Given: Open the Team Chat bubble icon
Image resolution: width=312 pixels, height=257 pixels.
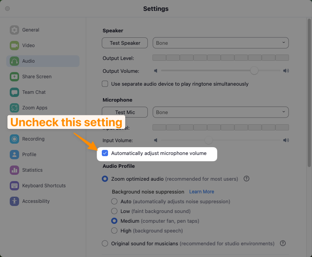Looking at the screenshot, I should click(x=14, y=92).
